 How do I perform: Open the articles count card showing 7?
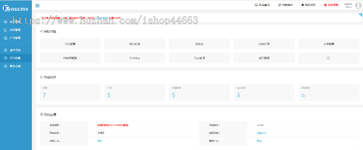(70, 92)
